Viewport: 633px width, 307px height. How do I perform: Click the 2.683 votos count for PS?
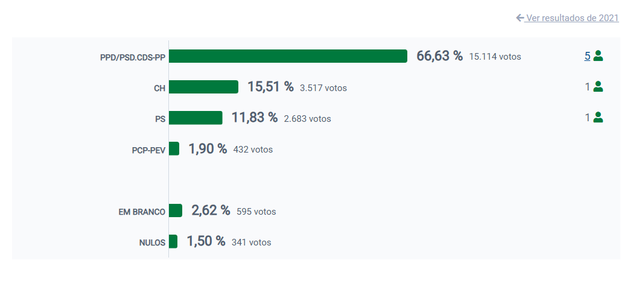click(x=307, y=119)
